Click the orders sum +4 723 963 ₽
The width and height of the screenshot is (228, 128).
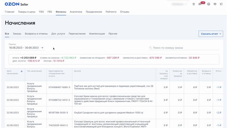(x=68, y=58)
